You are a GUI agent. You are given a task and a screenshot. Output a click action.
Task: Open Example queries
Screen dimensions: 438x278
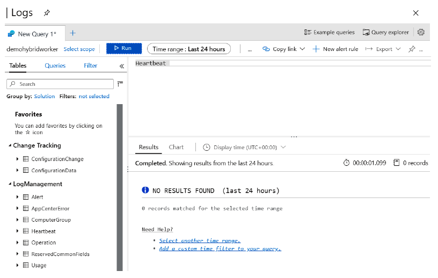(x=329, y=32)
